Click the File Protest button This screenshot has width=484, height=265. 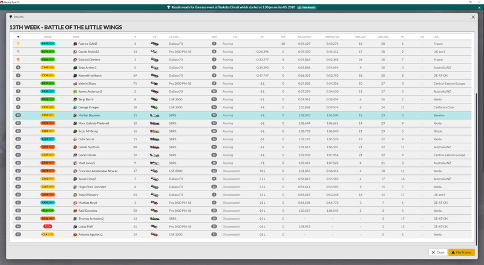click(x=462, y=252)
